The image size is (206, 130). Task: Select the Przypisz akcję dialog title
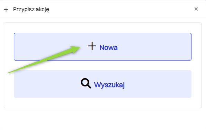point(31,9)
